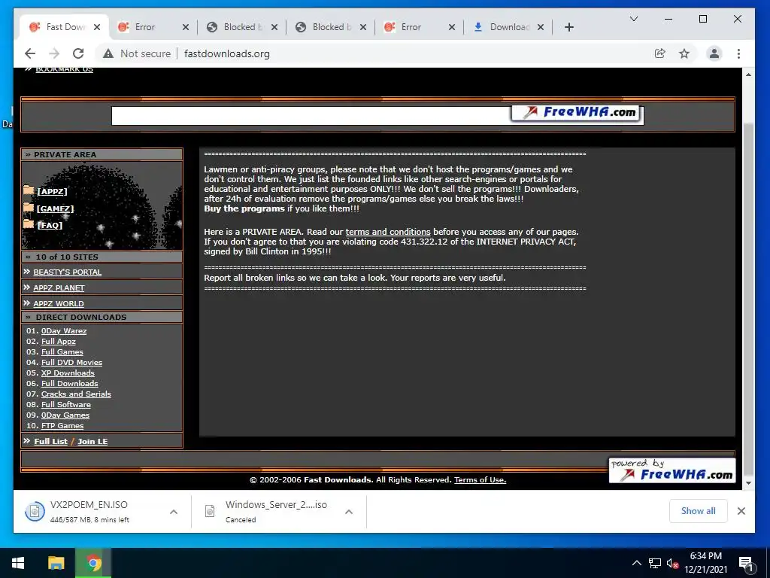Close the Download tab

pos(541,27)
